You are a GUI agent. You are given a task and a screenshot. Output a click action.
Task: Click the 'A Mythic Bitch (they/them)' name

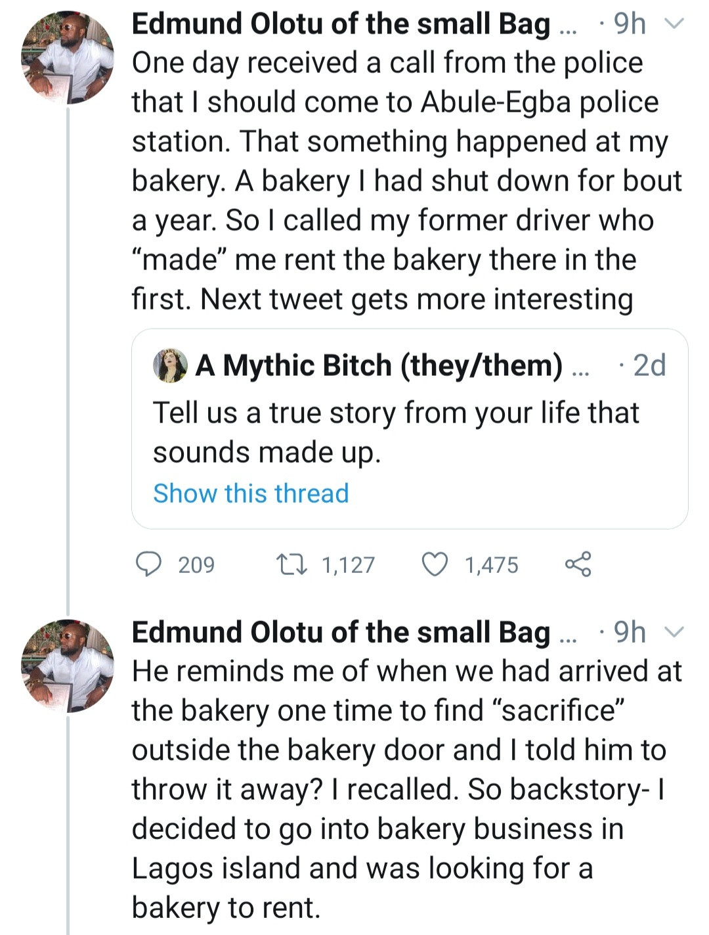click(379, 365)
